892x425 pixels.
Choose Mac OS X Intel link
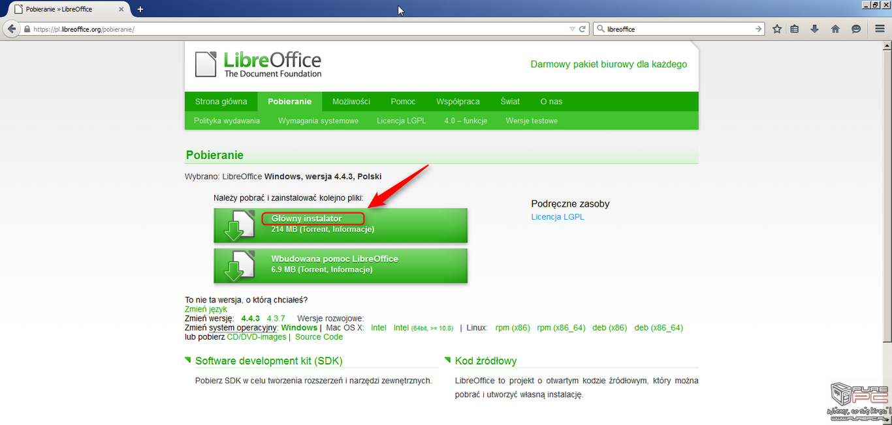tap(379, 327)
